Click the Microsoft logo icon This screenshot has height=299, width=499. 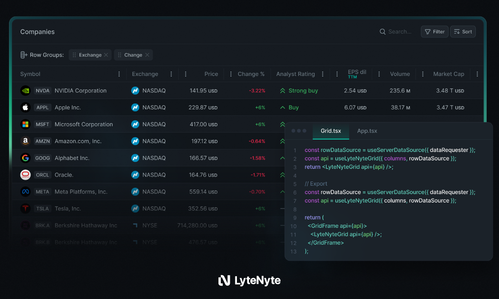pyautogui.click(x=25, y=124)
